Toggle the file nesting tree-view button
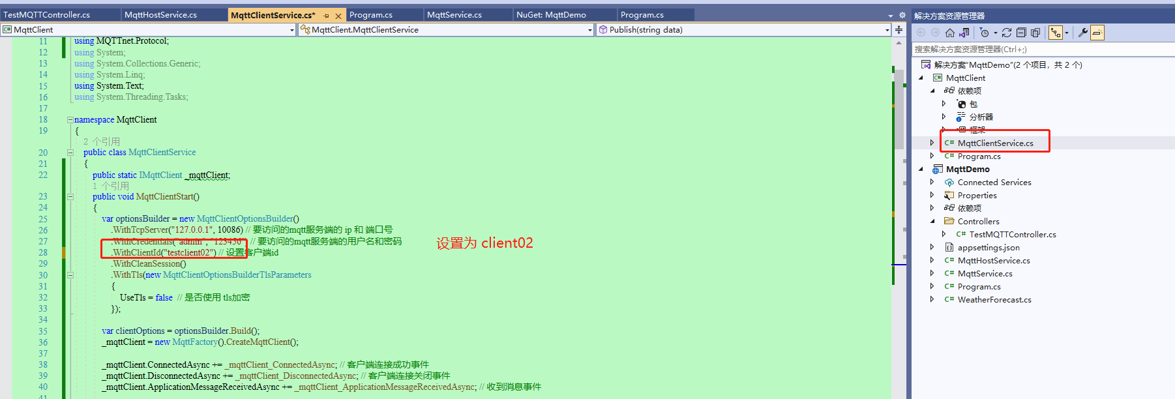This screenshot has width=1175, height=399. coord(1056,33)
